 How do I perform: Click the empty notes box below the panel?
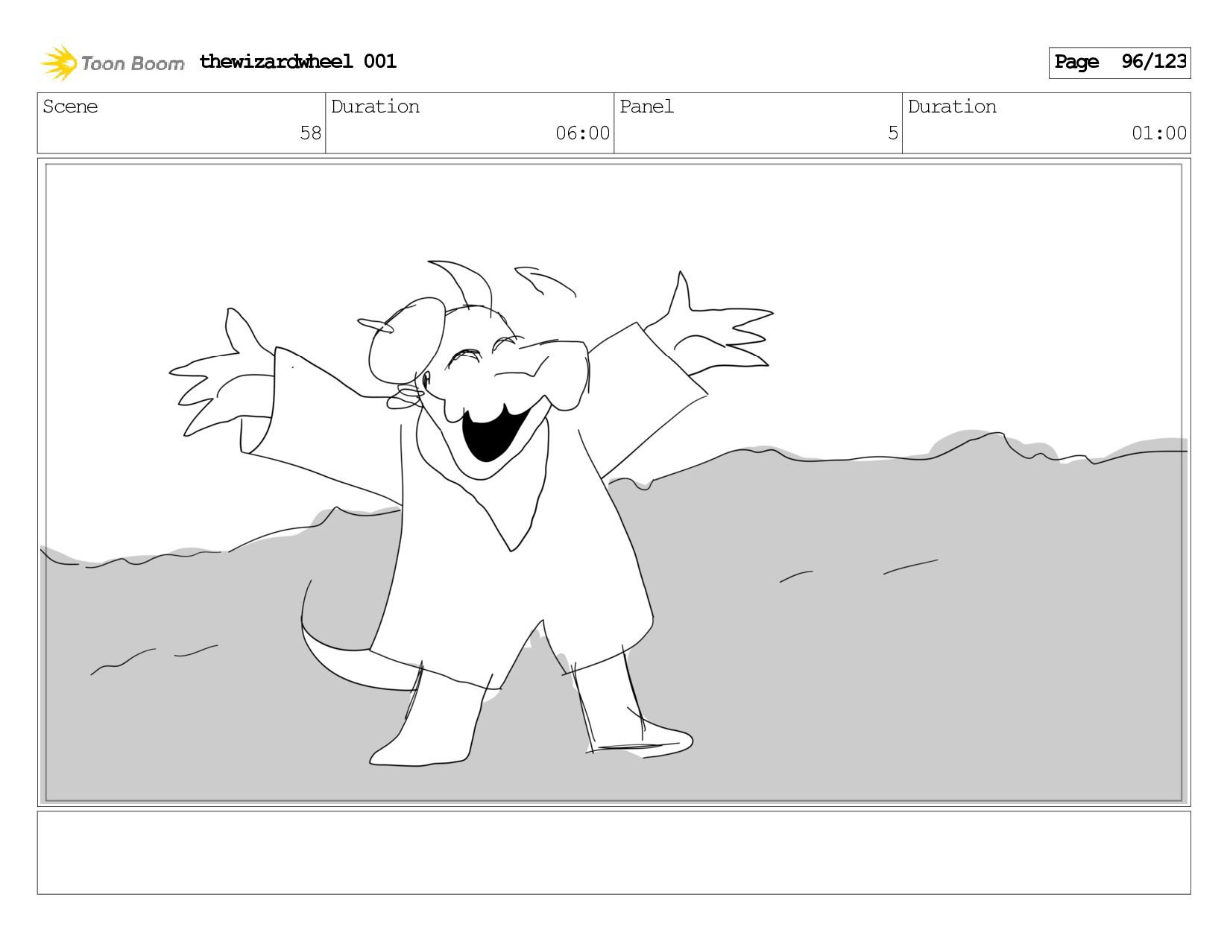point(614,852)
